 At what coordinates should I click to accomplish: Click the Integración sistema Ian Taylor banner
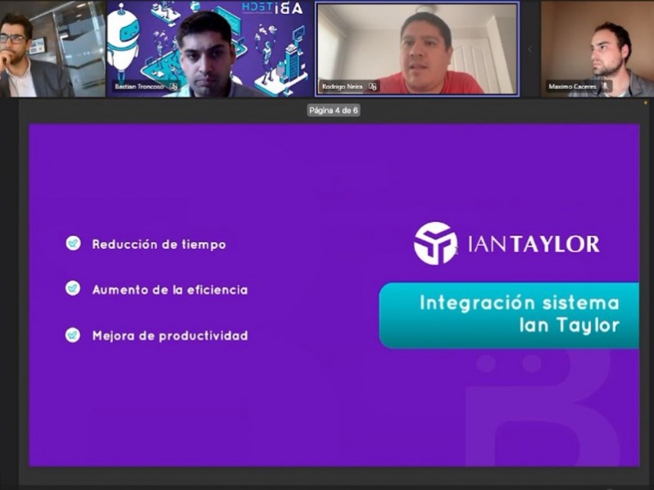click(x=509, y=315)
